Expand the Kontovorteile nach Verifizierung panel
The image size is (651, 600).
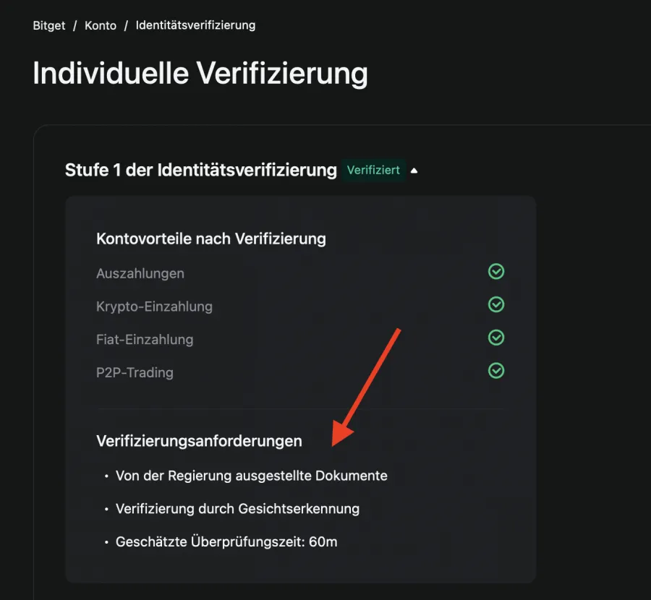pos(210,239)
